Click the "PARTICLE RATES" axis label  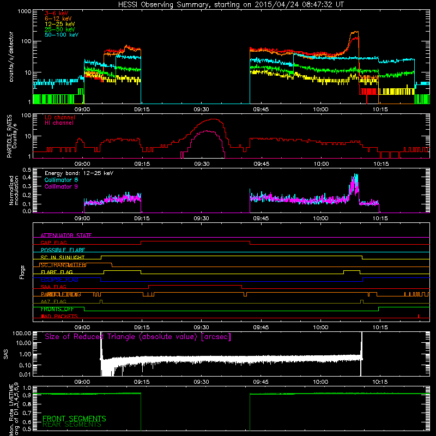(x=9, y=136)
